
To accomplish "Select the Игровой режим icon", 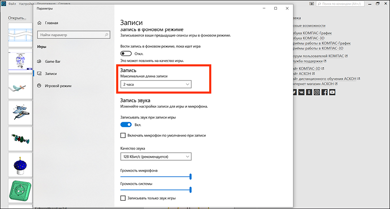I will click(x=39, y=86).
